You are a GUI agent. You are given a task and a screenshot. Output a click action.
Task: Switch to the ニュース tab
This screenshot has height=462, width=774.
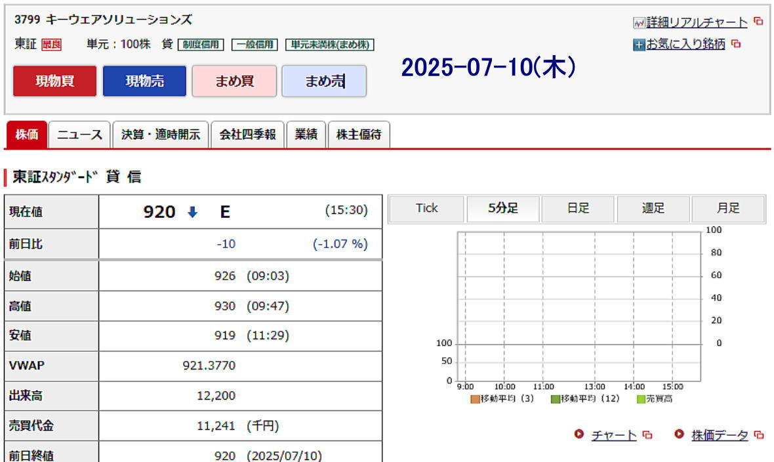click(x=80, y=135)
